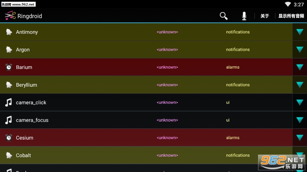Click the bell icon beside Cobalt
Viewport: 307px width, 172px height.
pyautogui.click(x=9, y=155)
